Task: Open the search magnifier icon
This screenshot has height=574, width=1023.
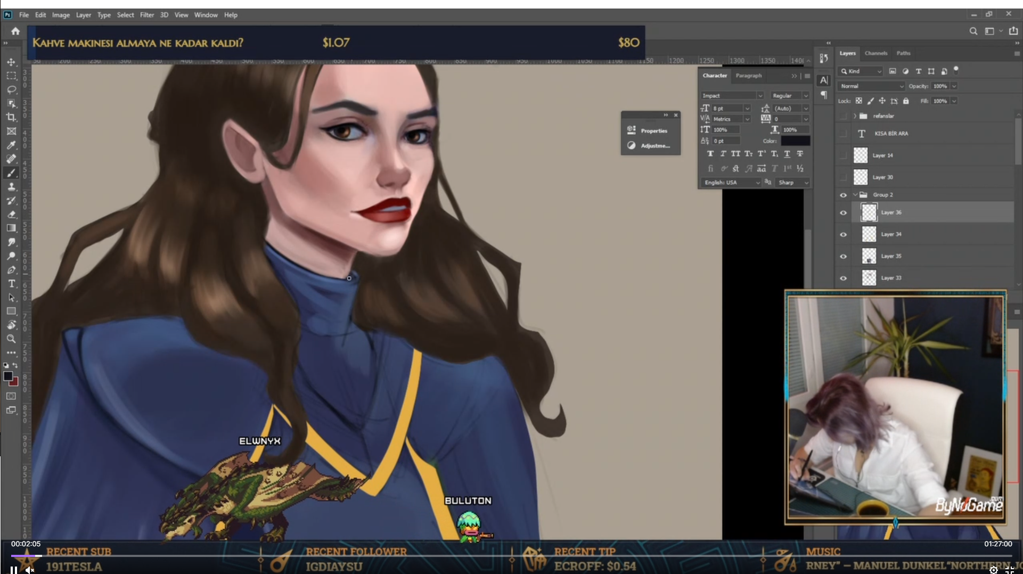Action: point(973,31)
